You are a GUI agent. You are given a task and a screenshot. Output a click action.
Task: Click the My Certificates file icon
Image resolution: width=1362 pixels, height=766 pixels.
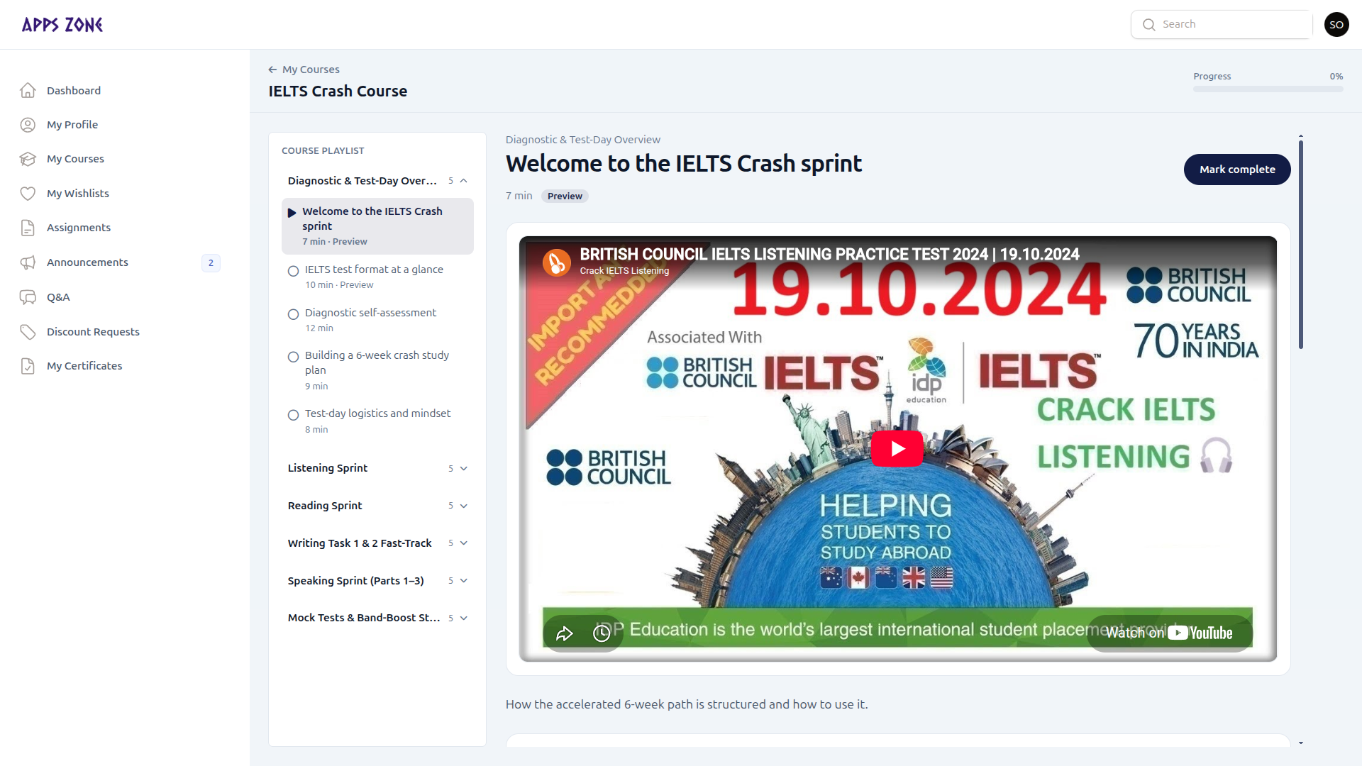[x=28, y=366]
